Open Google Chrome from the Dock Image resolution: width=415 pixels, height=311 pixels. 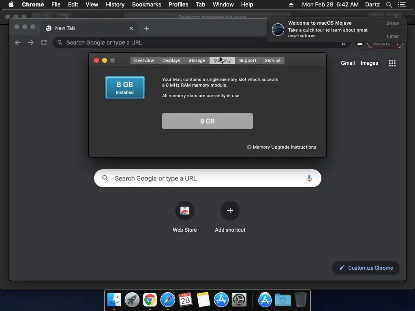coord(150,300)
